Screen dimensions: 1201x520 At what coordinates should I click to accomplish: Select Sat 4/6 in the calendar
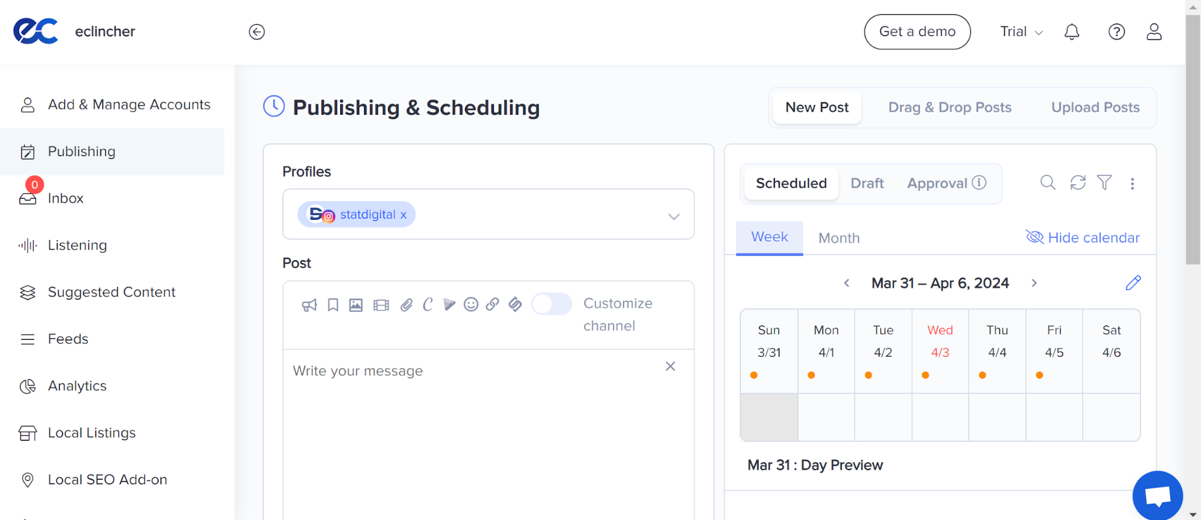(x=1111, y=351)
